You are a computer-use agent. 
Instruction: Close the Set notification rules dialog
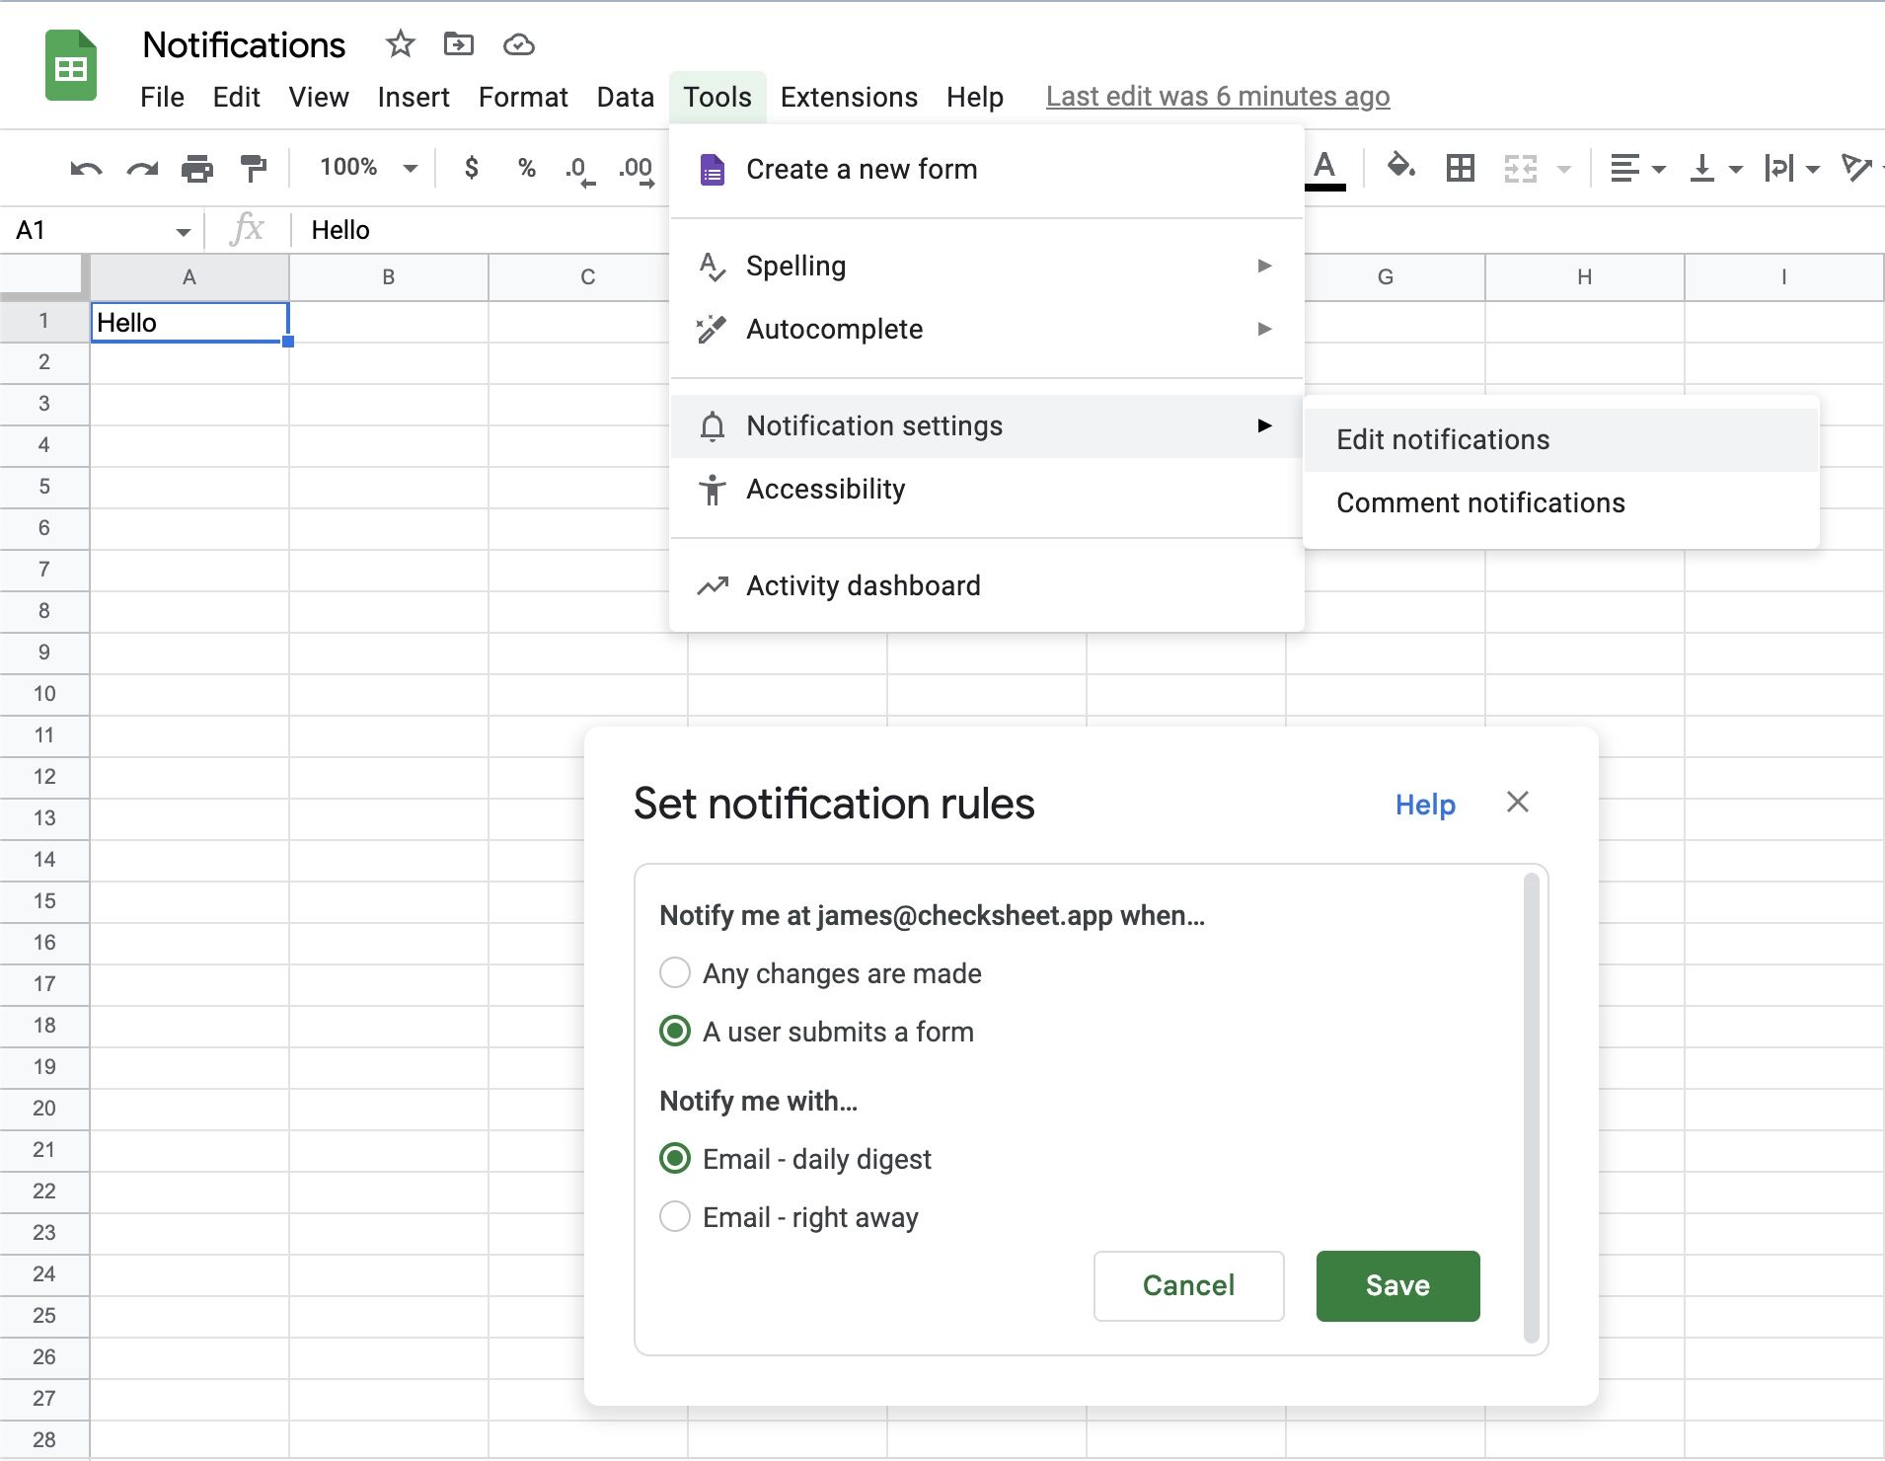click(x=1518, y=802)
